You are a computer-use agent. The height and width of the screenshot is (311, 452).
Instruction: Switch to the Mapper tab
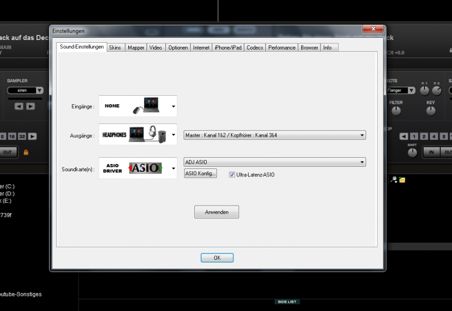click(136, 48)
